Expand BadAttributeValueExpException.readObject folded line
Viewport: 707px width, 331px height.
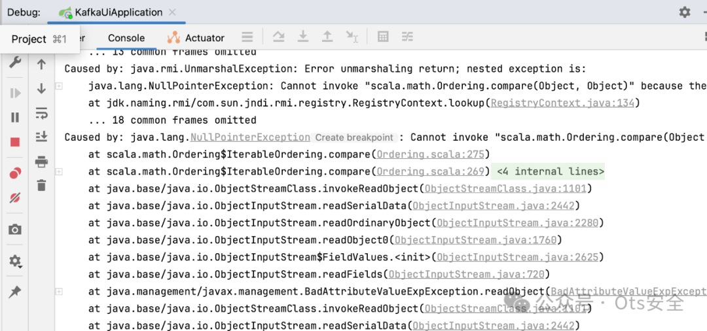59,292
